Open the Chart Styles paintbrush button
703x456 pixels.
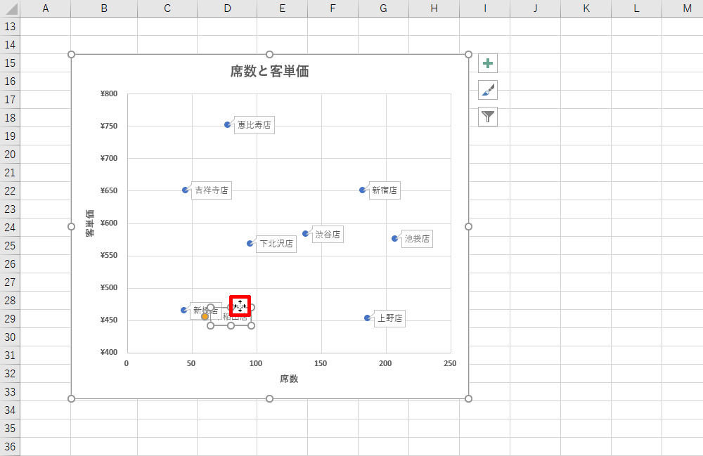(488, 90)
